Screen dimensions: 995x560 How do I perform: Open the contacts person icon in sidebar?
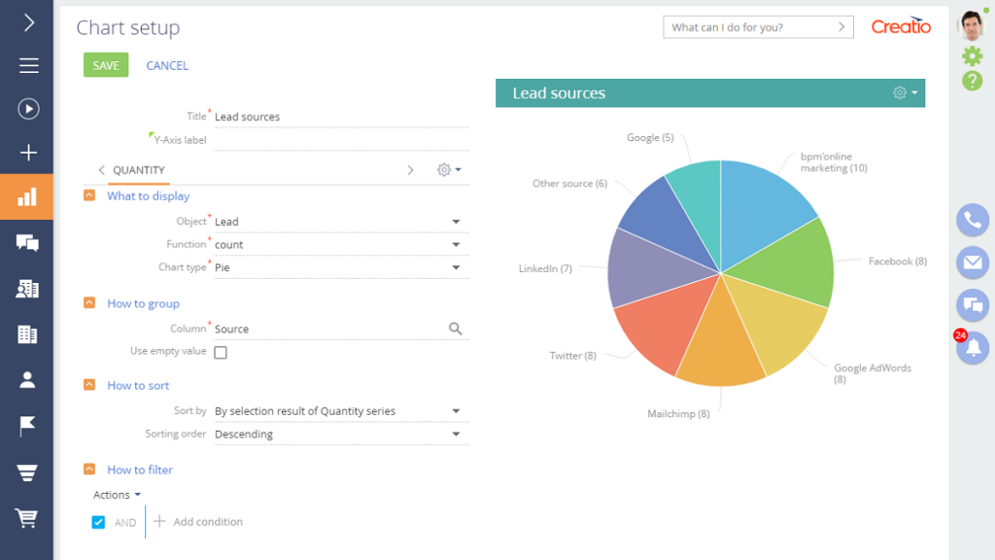click(x=27, y=378)
